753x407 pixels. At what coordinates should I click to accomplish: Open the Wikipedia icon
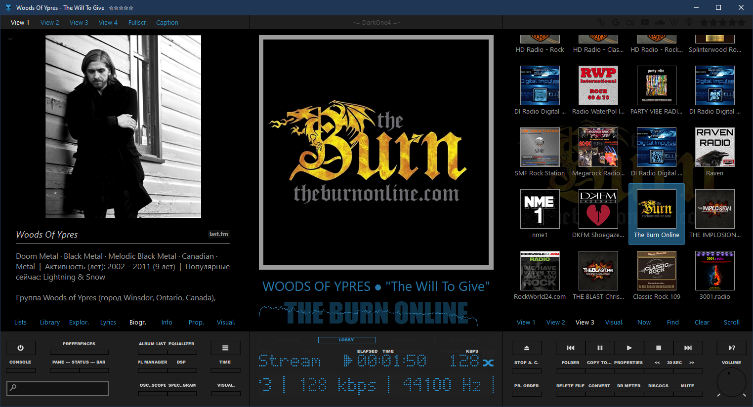pyautogui.click(x=674, y=22)
